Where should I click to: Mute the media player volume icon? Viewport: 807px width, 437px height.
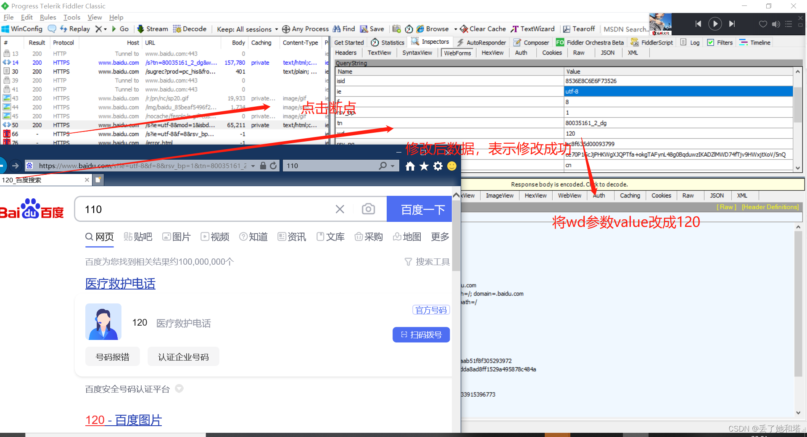point(776,24)
